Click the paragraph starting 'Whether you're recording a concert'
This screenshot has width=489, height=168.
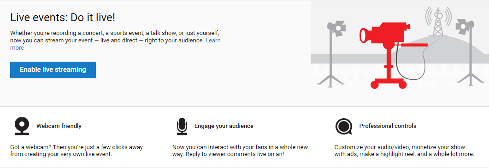[x=115, y=40]
